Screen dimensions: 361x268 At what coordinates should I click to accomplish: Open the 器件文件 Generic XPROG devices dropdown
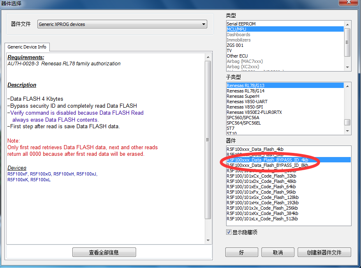tap(122, 24)
